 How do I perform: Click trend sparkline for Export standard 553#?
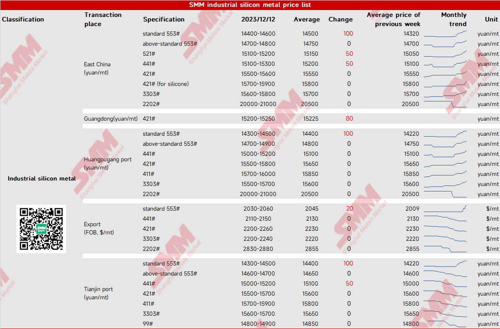445,208
